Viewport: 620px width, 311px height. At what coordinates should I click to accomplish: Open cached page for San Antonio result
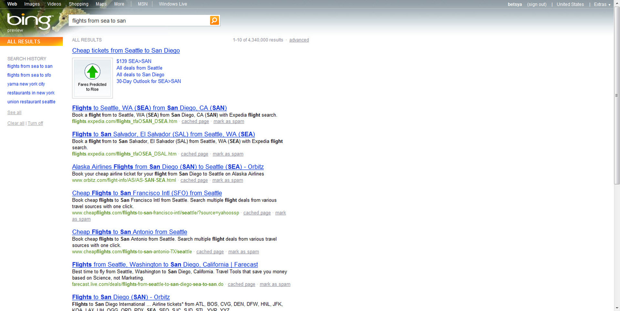pyautogui.click(x=210, y=252)
